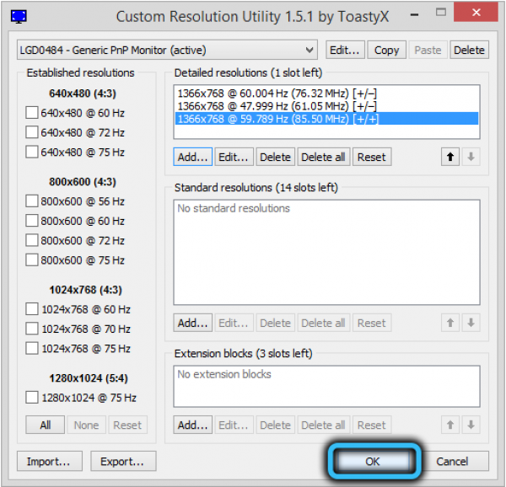Screen dimensions: 506x487
Task: Add an extension block
Action: [192, 425]
